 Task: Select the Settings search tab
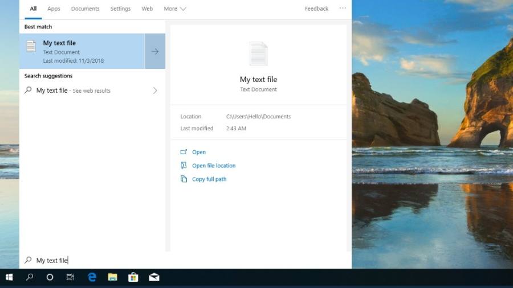click(120, 9)
